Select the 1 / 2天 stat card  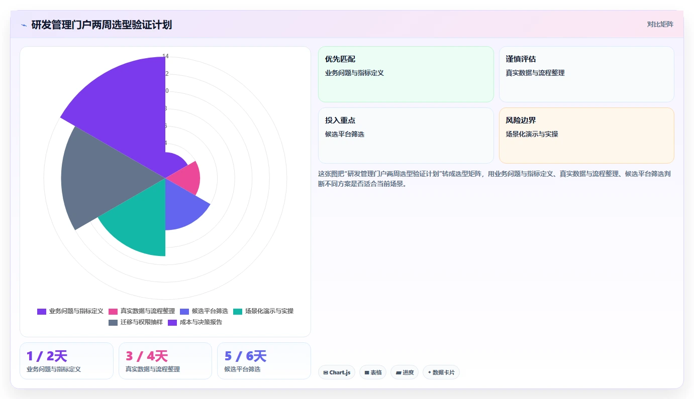66,361
